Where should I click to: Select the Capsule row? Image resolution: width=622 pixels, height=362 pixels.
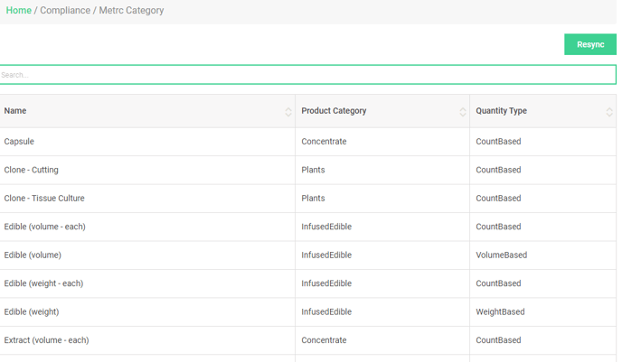(307, 142)
